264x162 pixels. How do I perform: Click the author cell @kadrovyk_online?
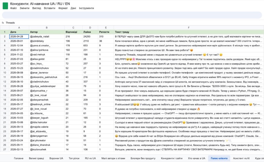click(47, 104)
